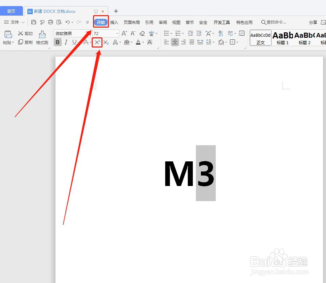Click the table layout icon beside tab settings
The image size is (326, 283).
(x=242, y=33)
